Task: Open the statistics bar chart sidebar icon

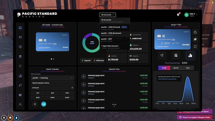Action: pyautogui.click(x=20, y=75)
